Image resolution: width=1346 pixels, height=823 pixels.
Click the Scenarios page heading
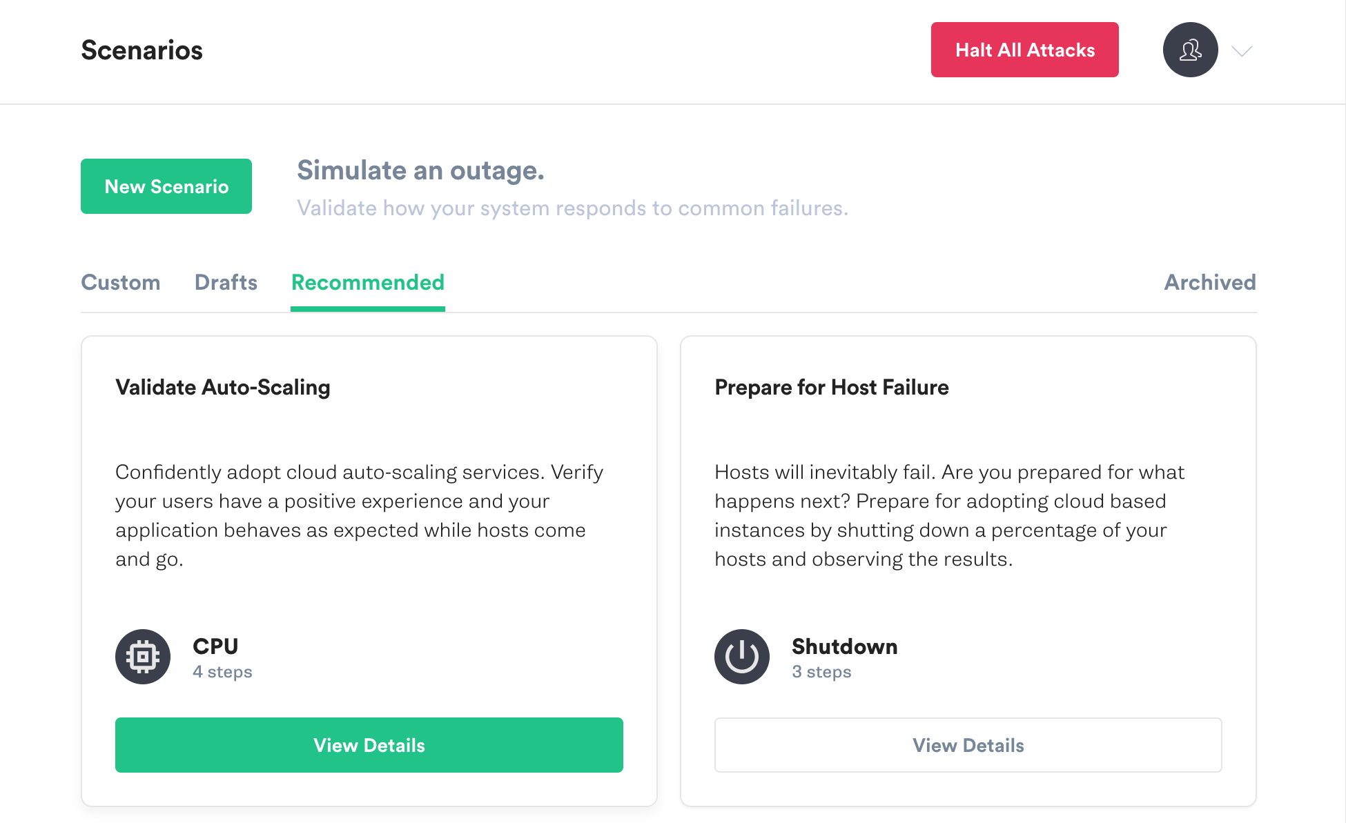tap(142, 50)
